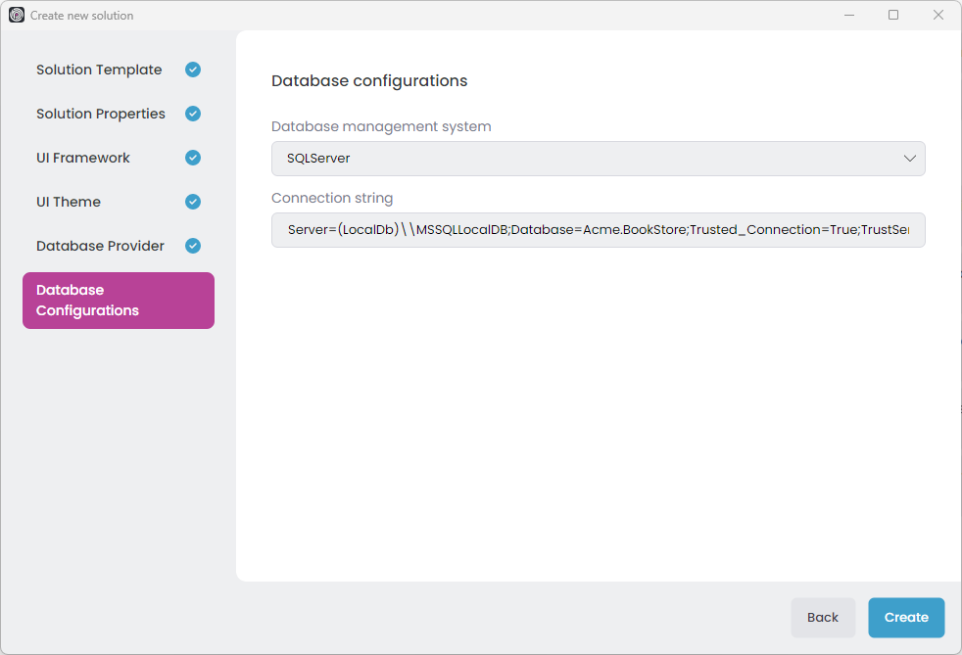Click inside the Connection string field
This screenshot has height=655, width=962.
(598, 229)
